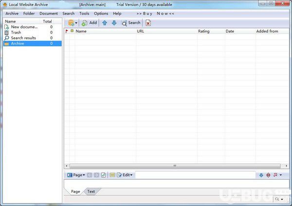Screen dimensions: 292x206
Task: Switch to the Page tab
Action: (x=75, y=191)
